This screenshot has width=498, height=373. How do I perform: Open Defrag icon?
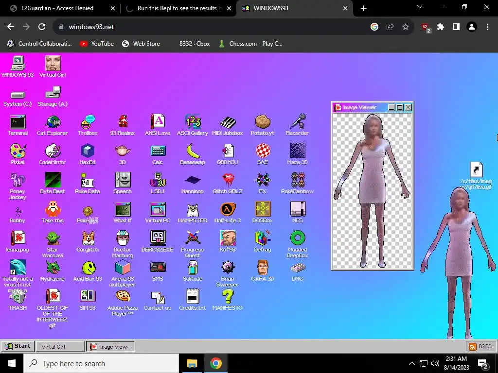click(x=262, y=242)
